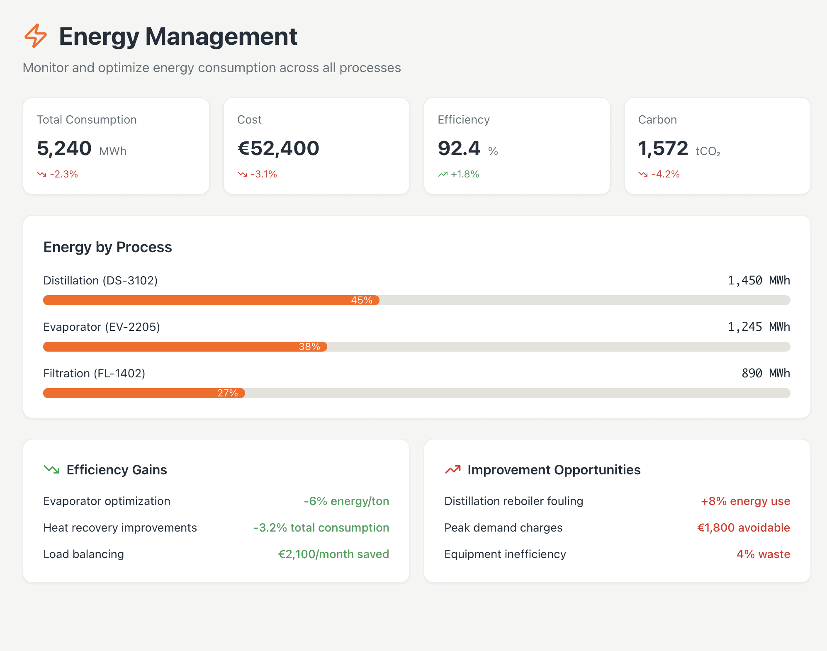The image size is (827, 651).
Task: Select the Total Consumption 5,240 MWh card
Action: tap(116, 146)
